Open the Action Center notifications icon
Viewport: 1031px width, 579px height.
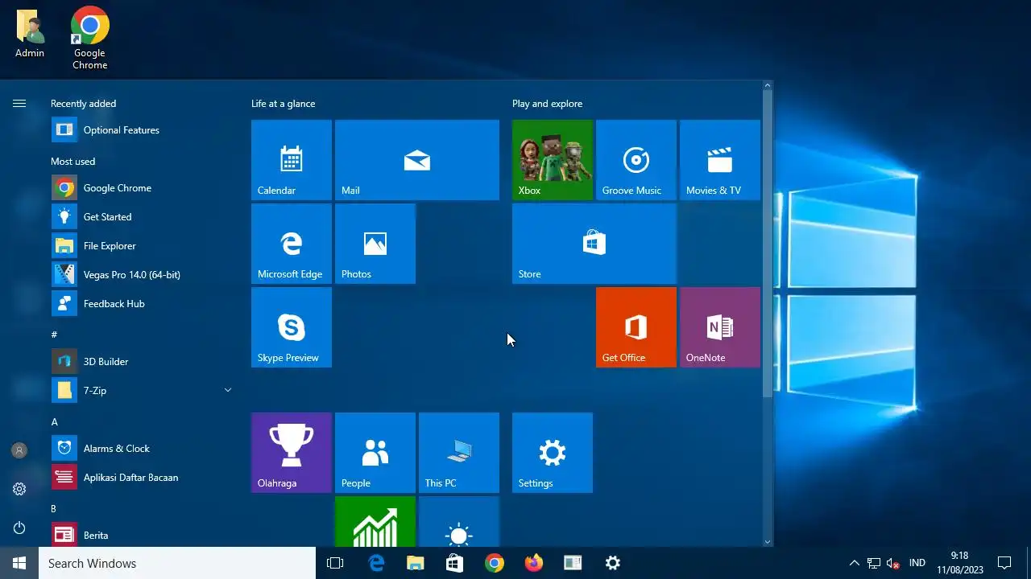point(1004,563)
